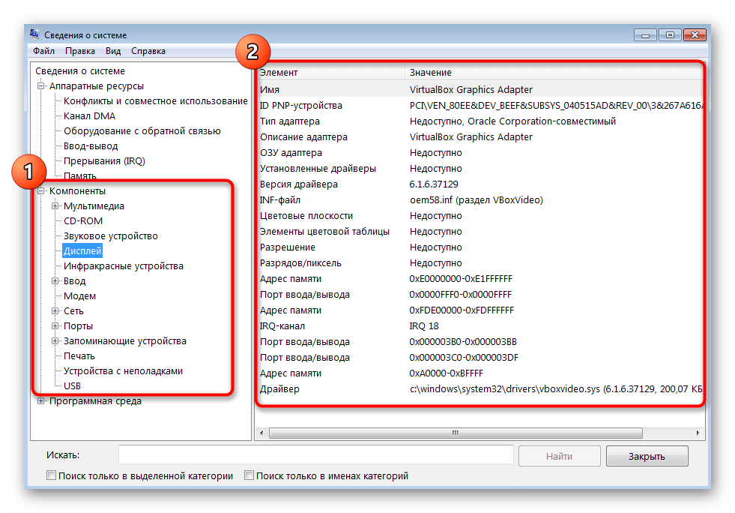Select the Разрешение row
The image size is (735, 513).
click(480, 247)
